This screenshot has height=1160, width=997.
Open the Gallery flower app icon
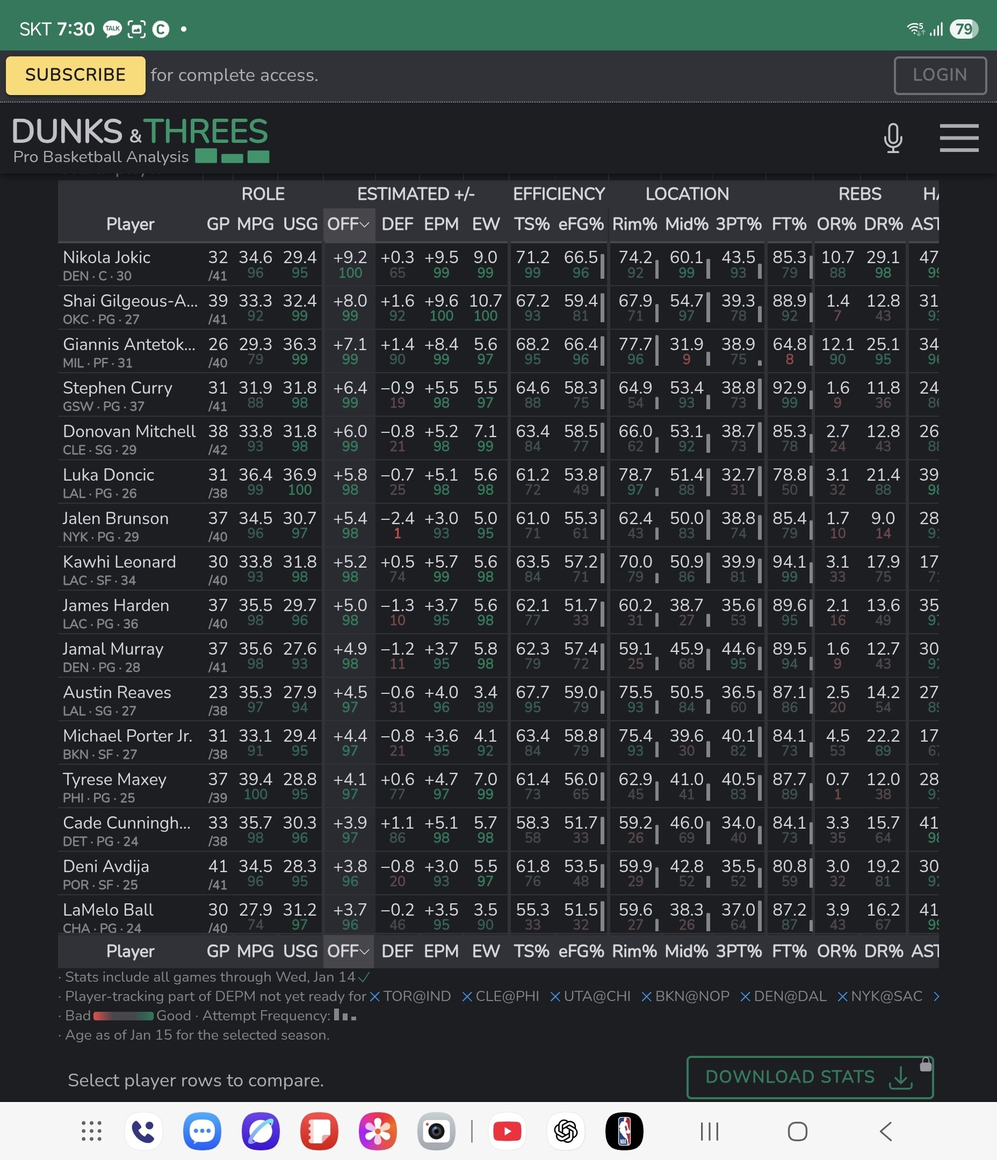click(378, 1131)
